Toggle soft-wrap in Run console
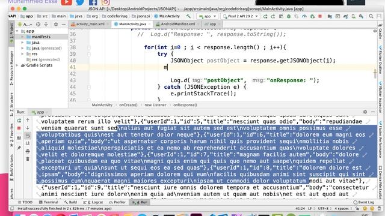The image size is (385, 216). (28, 136)
